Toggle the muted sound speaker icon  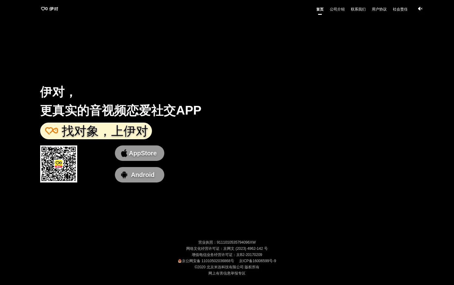(x=420, y=9)
